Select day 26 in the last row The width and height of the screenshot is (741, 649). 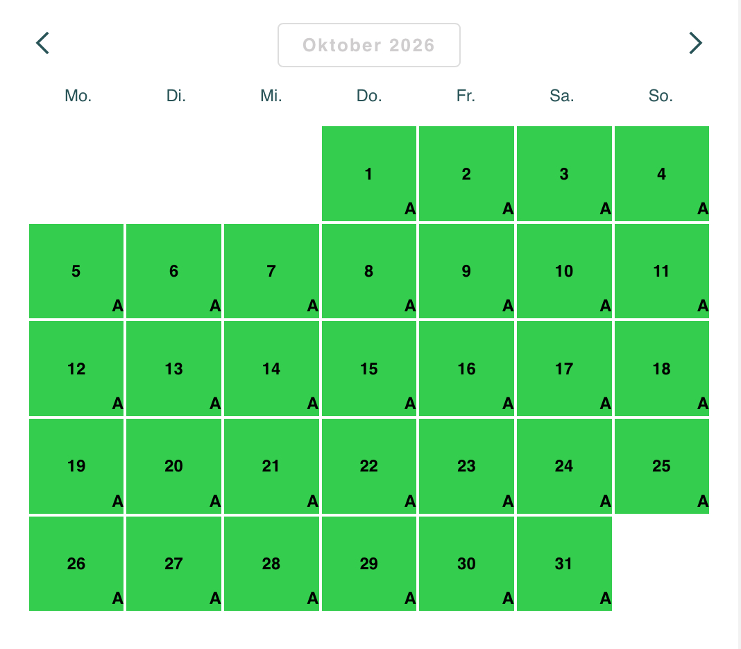click(x=76, y=564)
